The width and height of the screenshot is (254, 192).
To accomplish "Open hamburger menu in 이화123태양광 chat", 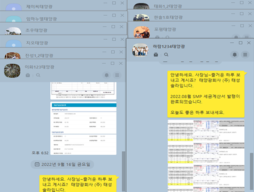I will click(x=117, y=75).
